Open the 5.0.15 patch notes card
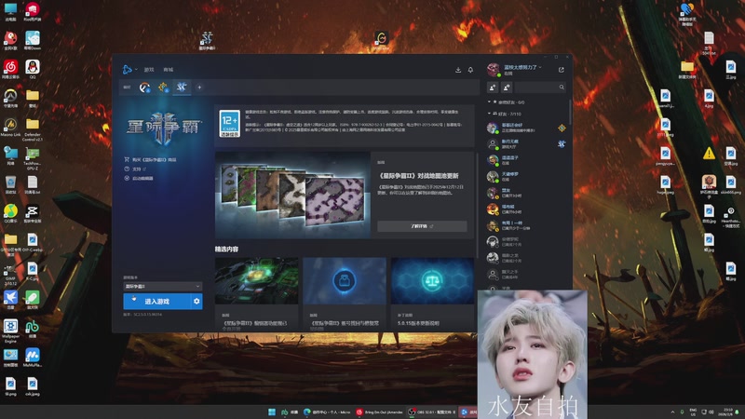This screenshot has height=419, width=745. [x=432, y=294]
